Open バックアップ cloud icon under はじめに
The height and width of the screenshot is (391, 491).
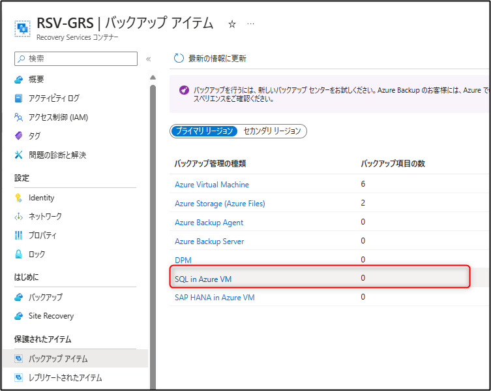point(19,297)
